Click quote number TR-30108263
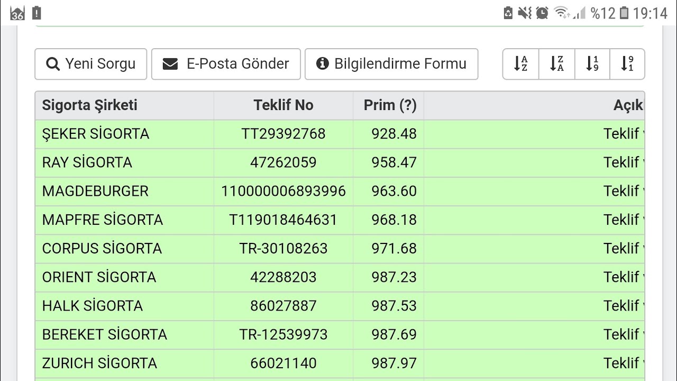Viewport: 677px width, 381px height. (283, 248)
